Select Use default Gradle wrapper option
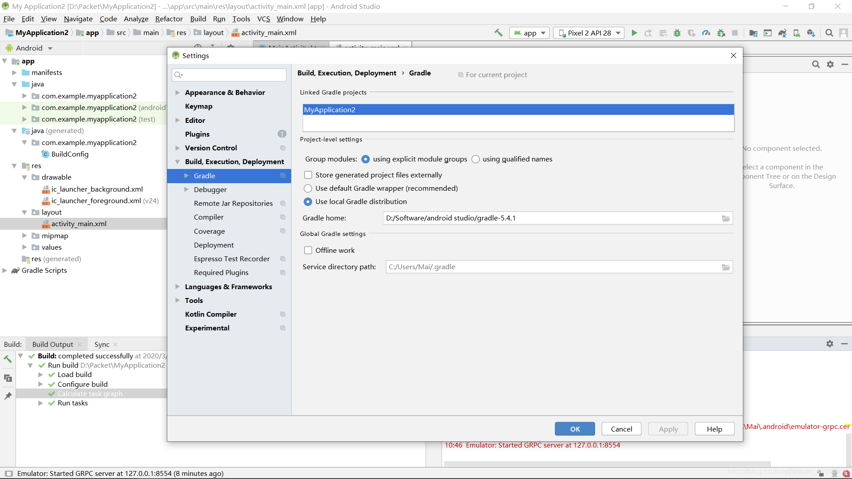This screenshot has width=852, height=479. (308, 188)
